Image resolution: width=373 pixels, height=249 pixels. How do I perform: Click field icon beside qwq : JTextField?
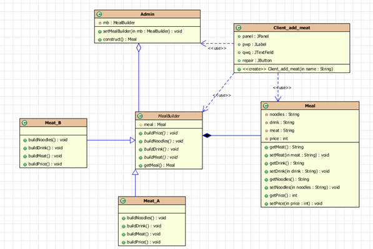click(239, 52)
